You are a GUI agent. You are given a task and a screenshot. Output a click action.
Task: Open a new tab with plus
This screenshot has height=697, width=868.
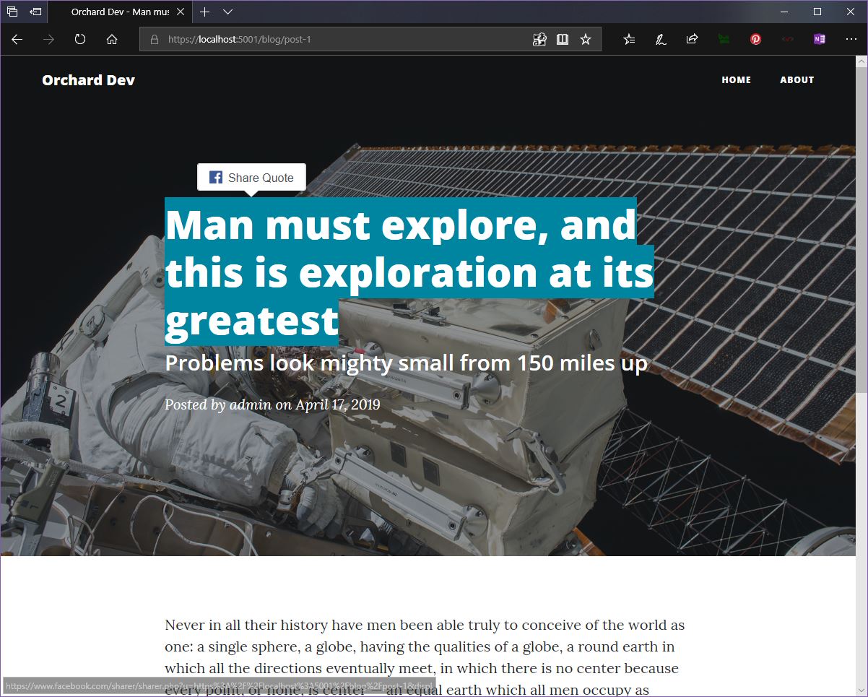coord(205,12)
